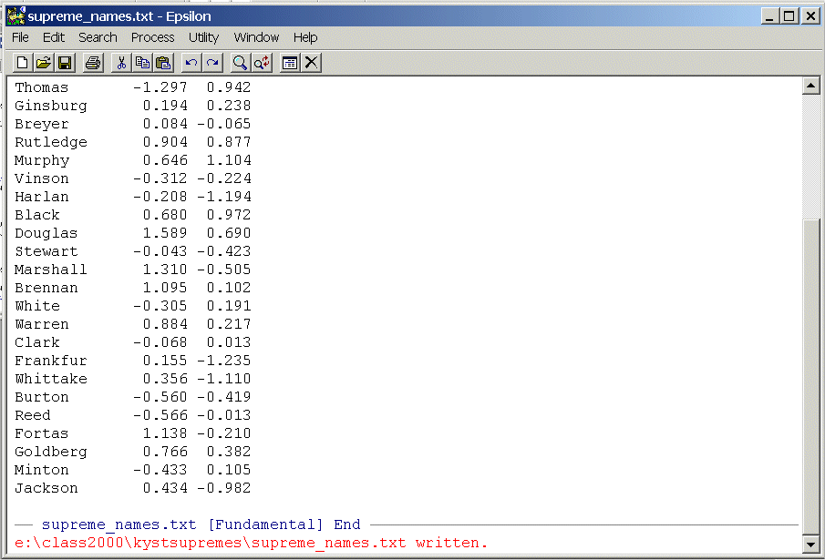Click the X icon in the toolbar

312,63
